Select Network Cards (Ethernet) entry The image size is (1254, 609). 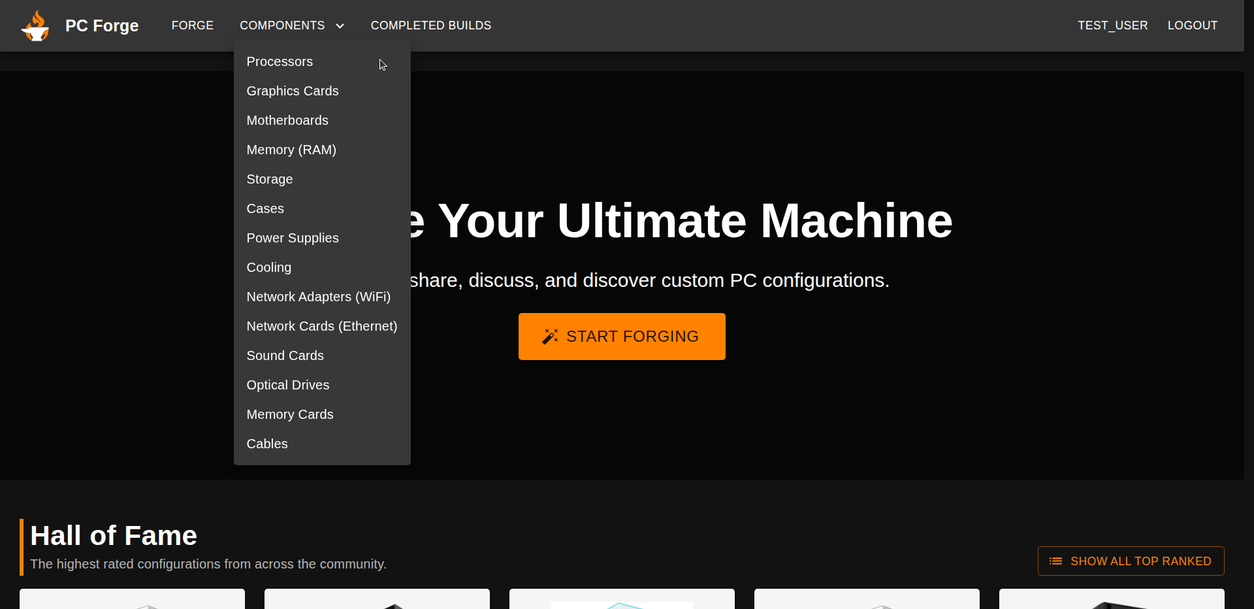(321, 326)
